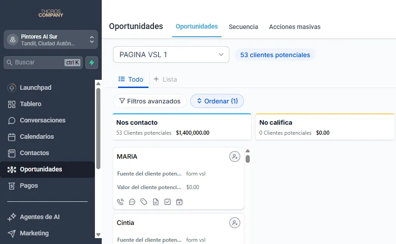Click the task checkmark icon on MARIA card
The width and height of the screenshot is (396, 244).
[x=168, y=202]
